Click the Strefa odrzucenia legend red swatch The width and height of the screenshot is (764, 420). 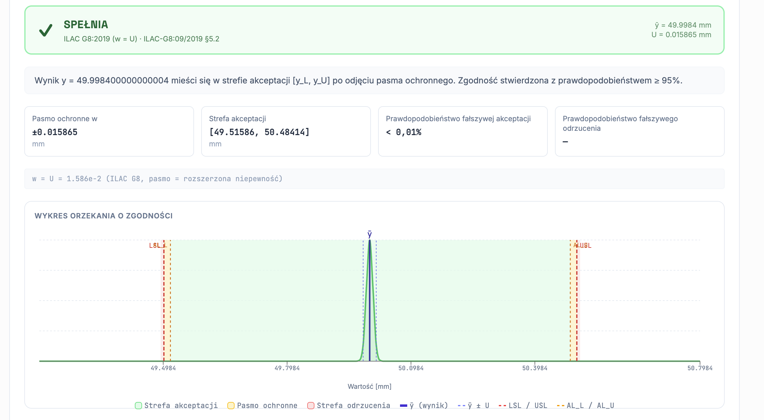311,406
